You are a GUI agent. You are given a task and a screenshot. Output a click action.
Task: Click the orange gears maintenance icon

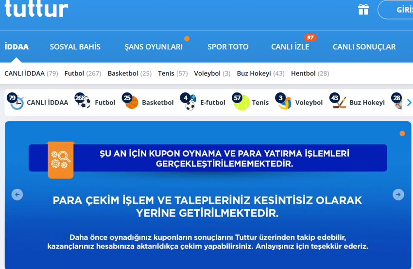61,160
